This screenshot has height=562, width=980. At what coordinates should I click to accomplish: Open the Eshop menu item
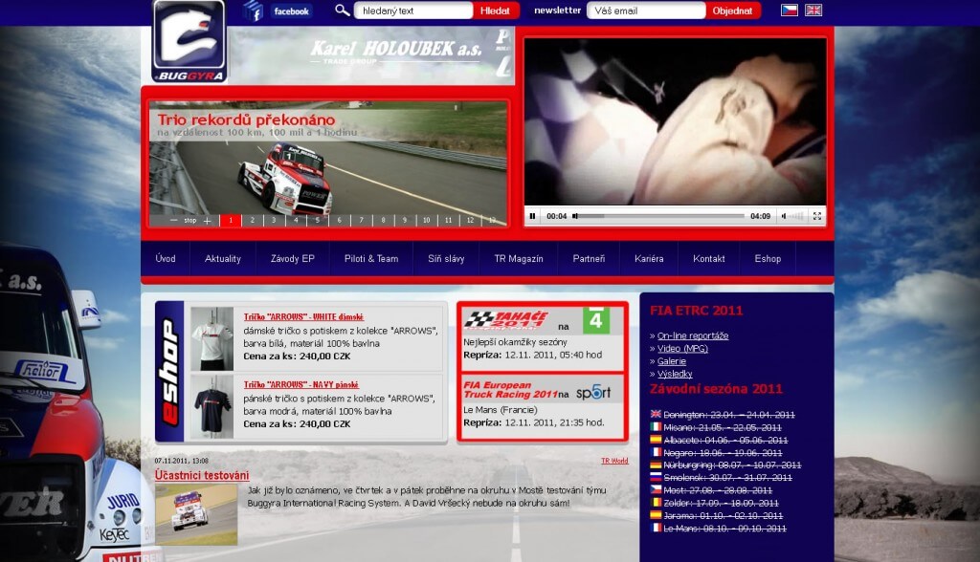click(x=768, y=258)
